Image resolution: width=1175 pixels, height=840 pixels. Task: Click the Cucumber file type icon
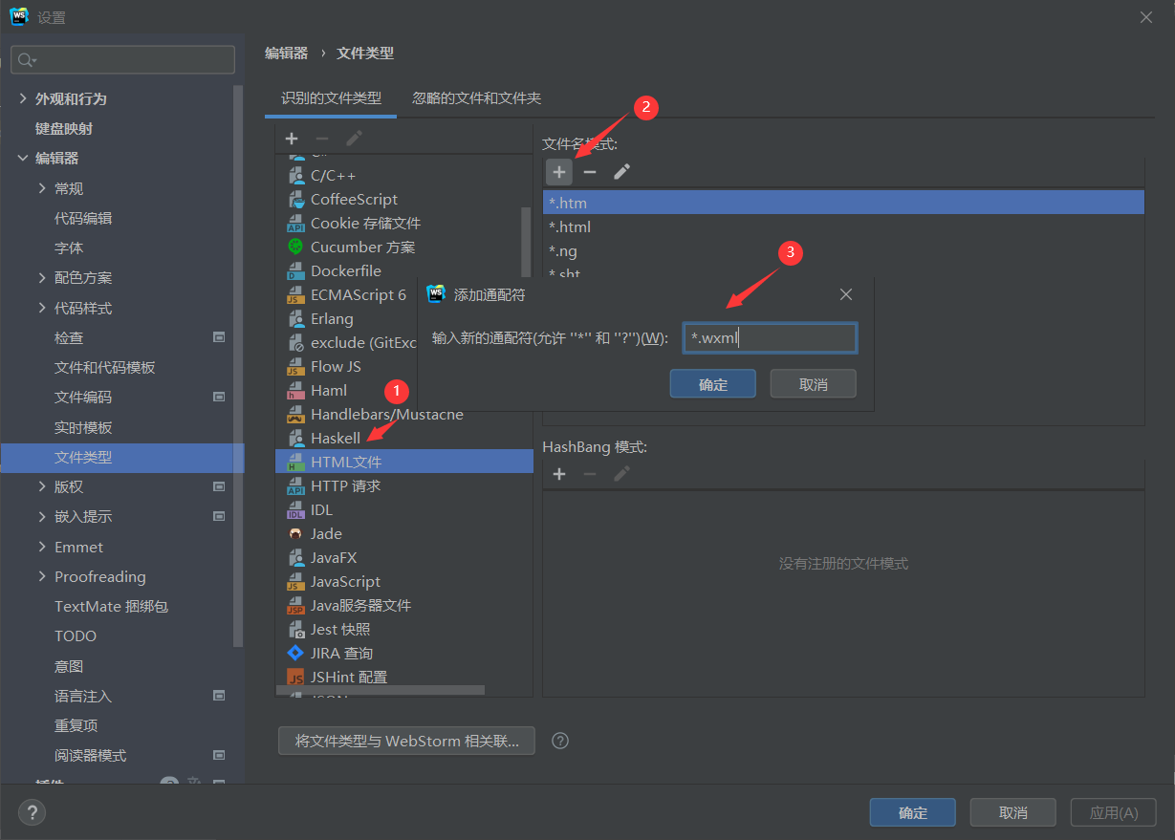(295, 247)
